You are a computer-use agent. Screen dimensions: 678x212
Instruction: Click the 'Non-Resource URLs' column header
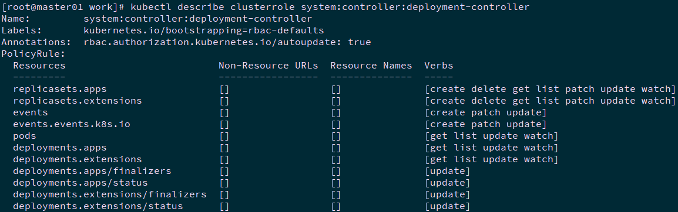268,66
